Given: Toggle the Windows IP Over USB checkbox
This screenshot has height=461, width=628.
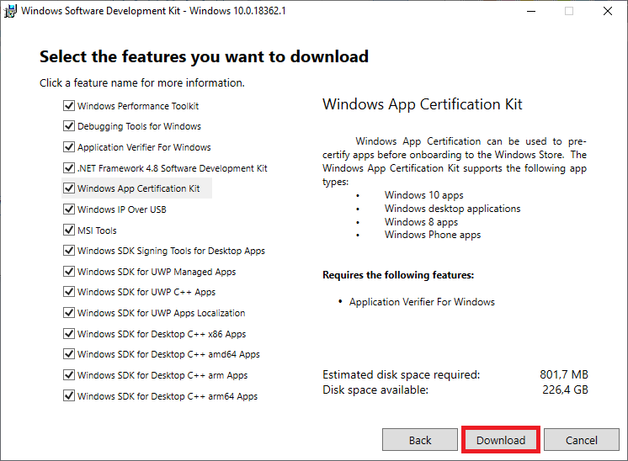Looking at the screenshot, I should pos(69,209).
